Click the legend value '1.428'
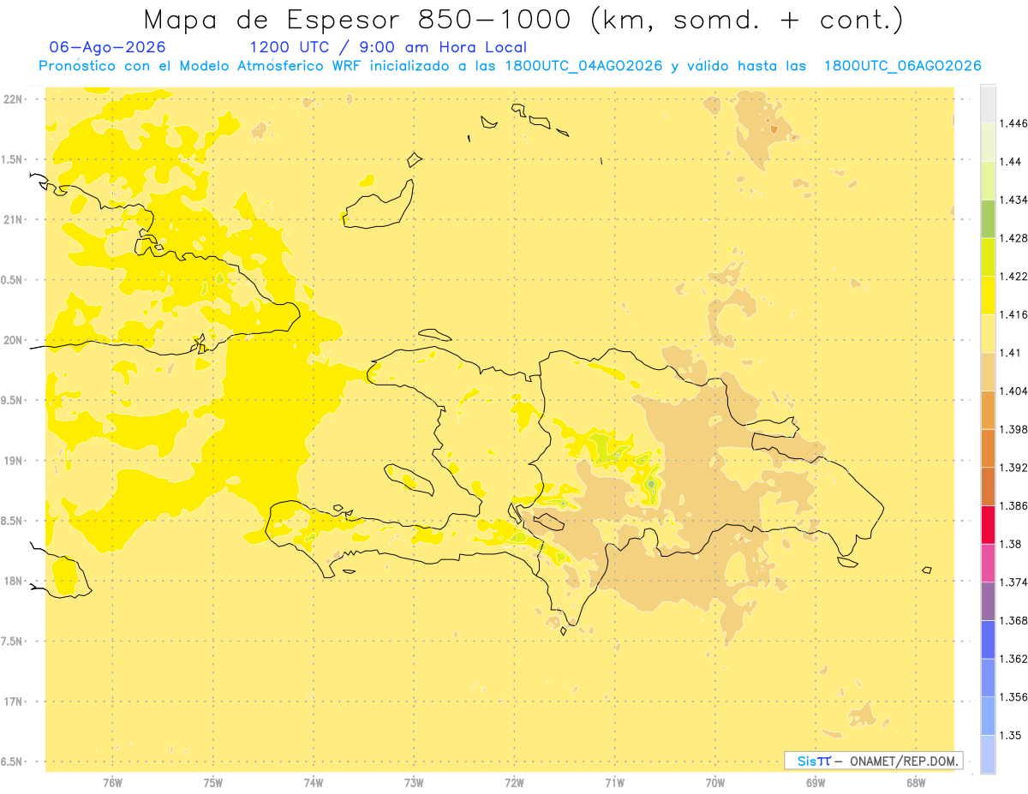Image resolution: width=1028 pixels, height=794 pixels. (x=1013, y=238)
